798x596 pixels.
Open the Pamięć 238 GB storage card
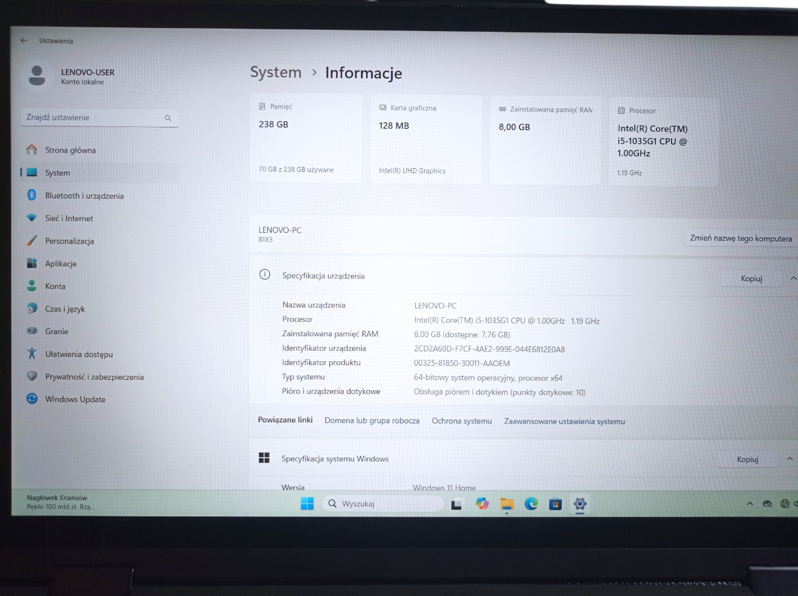[x=306, y=138]
